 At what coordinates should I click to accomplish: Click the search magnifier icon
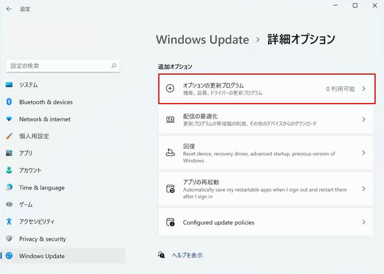[114, 66]
